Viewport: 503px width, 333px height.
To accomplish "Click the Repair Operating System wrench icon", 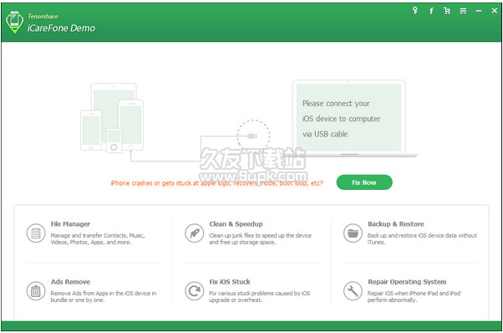I will click(x=353, y=291).
